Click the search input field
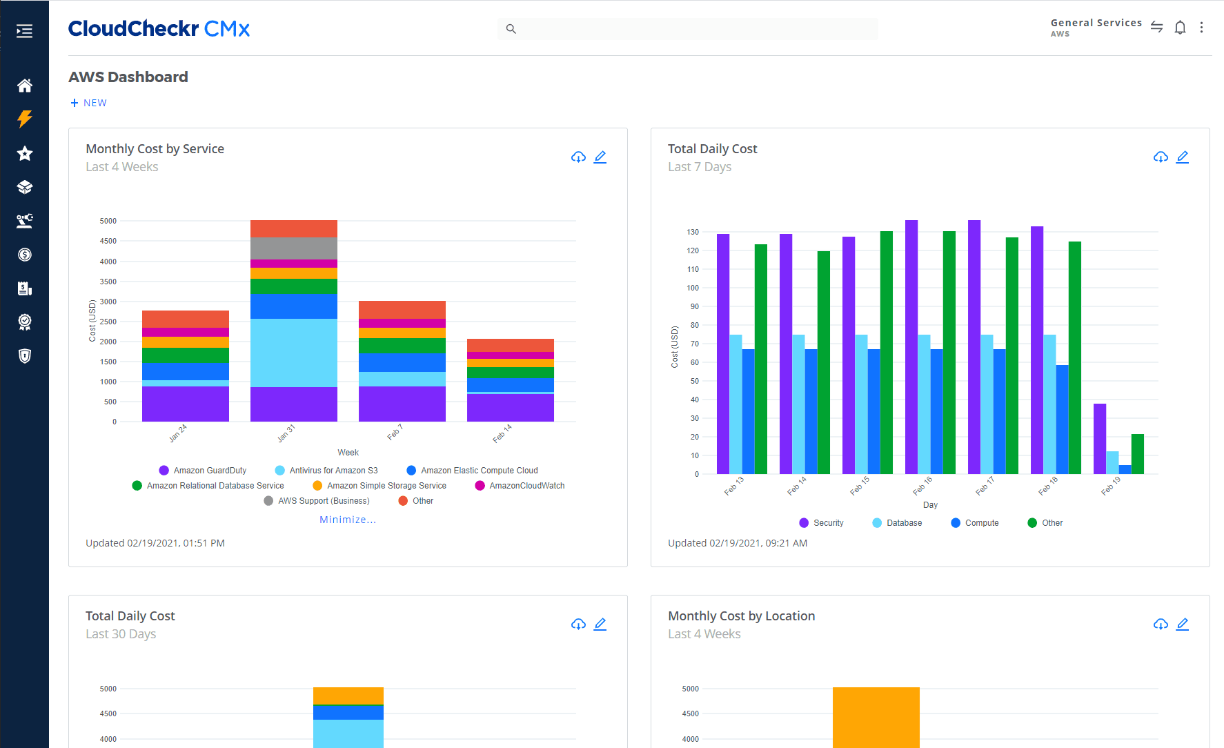This screenshot has height=748, width=1224. click(x=688, y=29)
